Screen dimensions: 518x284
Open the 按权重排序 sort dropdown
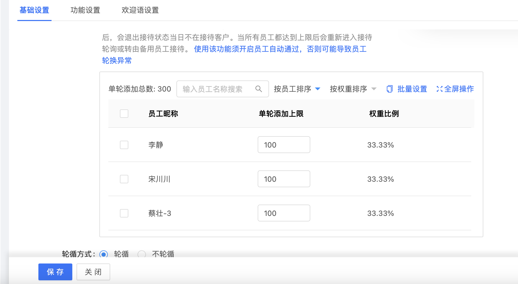[x=353, y=89]
